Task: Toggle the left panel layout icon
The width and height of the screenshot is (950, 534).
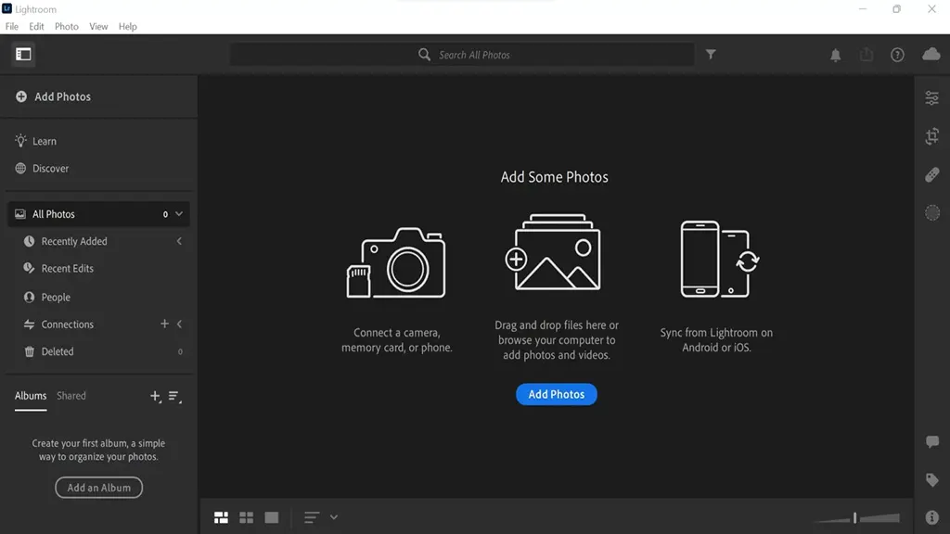Action: click(x=23, y=55)
